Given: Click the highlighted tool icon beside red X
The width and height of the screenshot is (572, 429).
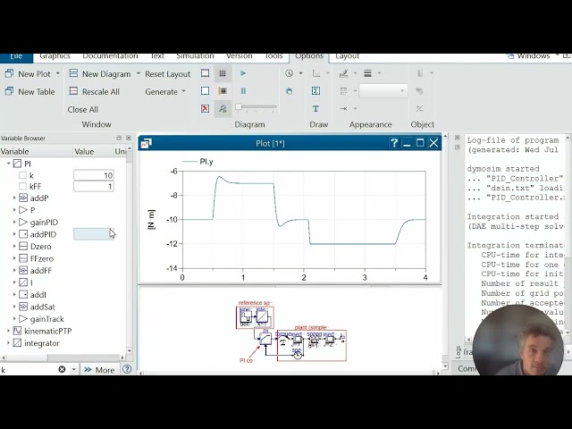Looking at the screenshot, I should pos(223,108).
